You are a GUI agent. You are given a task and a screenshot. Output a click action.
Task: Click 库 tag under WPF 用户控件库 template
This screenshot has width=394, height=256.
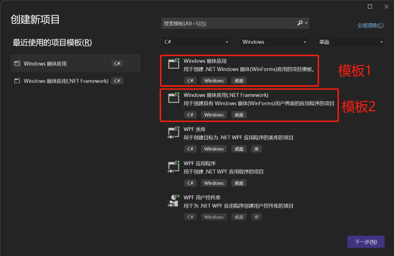256,217
